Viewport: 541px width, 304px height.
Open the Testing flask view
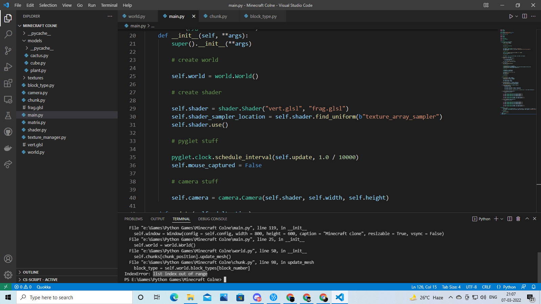8,116
